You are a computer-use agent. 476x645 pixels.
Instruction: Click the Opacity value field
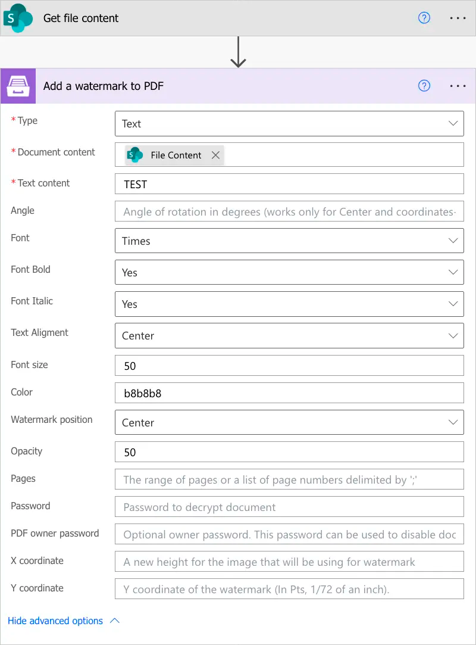pos(289,451)
